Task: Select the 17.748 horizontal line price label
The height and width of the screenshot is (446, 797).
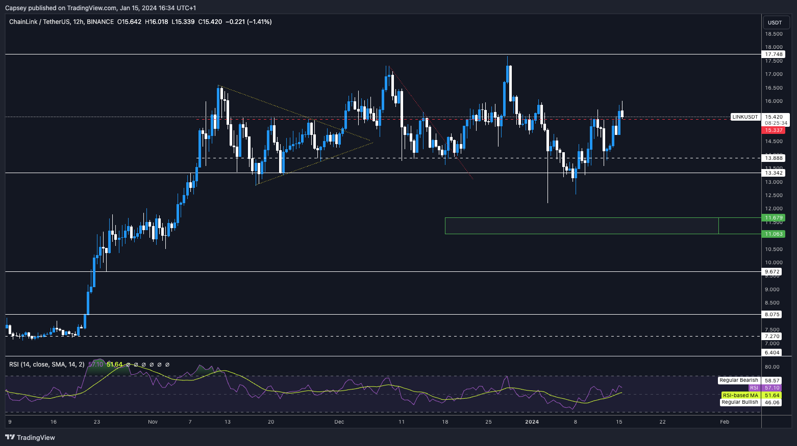Action: point(774,54)
